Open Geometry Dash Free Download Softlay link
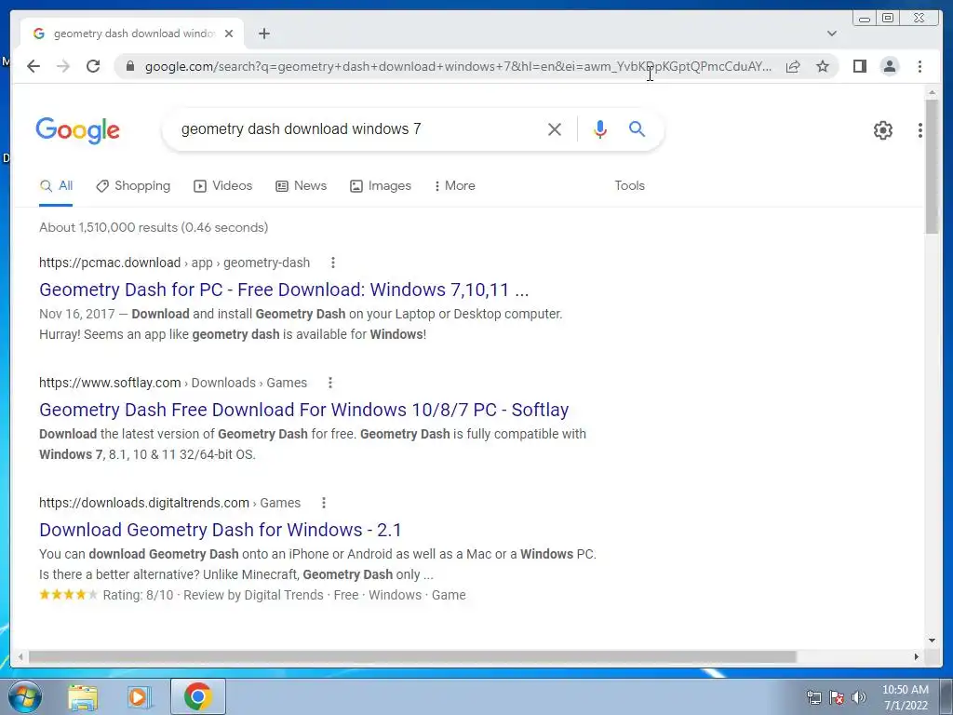 click(304, 410)
